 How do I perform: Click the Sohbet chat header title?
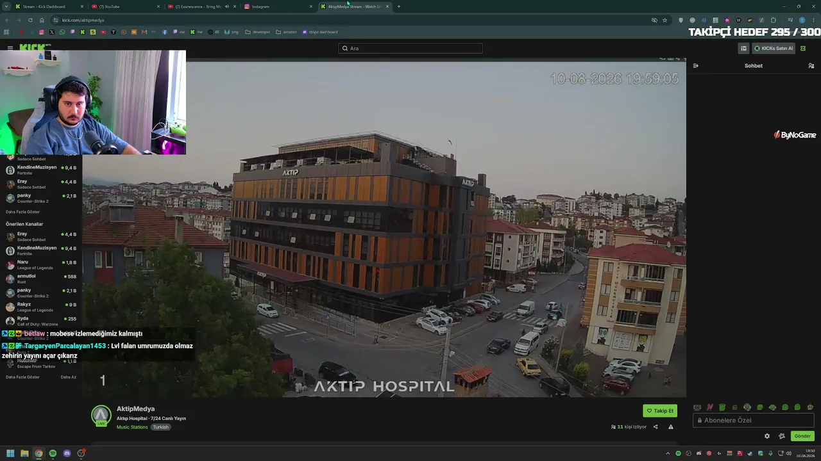coord(754,65)
